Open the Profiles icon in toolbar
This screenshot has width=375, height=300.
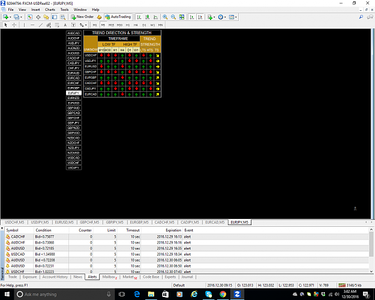[x=17, y=17]
